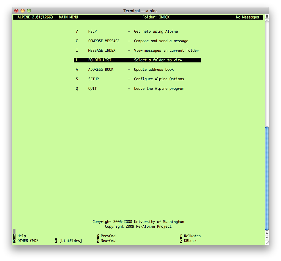The image size is (281, 261).
Task: Choose COMPOSE MESSAGE from the main menu
Action: (104, 41)
